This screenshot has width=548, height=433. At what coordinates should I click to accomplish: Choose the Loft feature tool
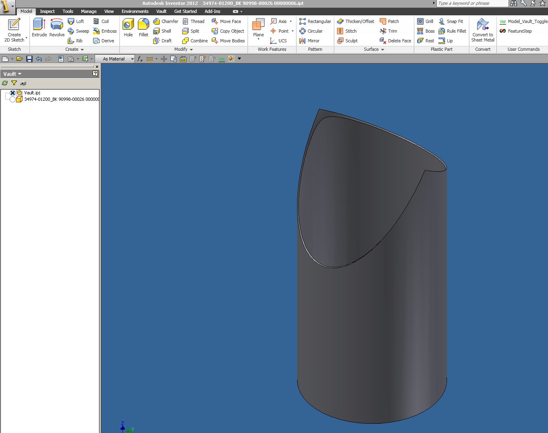76,21
